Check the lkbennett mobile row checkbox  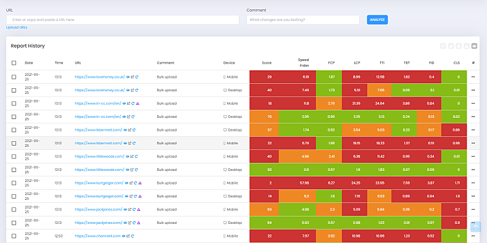tap(14, 143)
